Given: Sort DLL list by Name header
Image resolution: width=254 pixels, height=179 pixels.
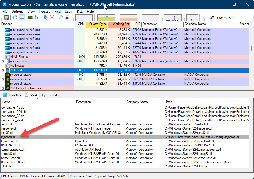Looking at the screenshot, I should (x=37, y=102).
